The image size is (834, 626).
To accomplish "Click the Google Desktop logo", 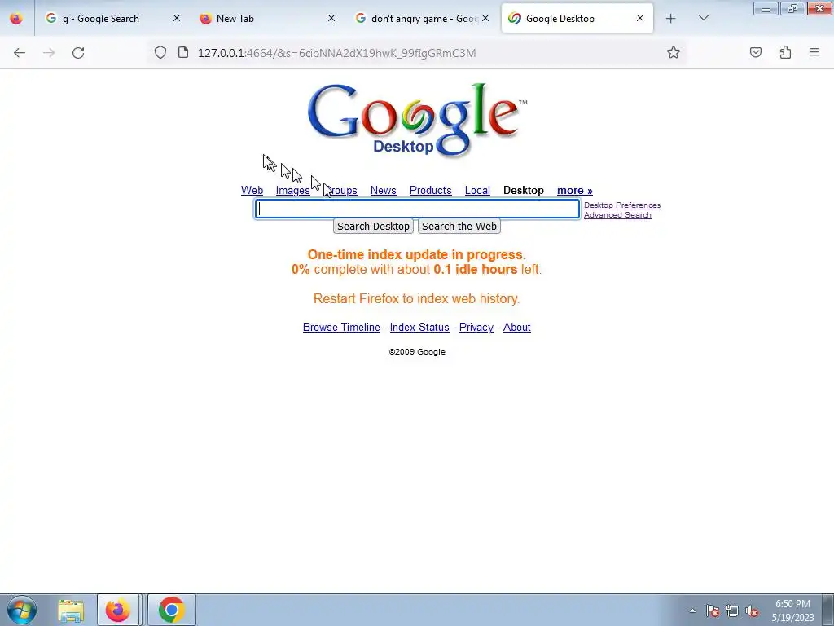I will [417, 121].
